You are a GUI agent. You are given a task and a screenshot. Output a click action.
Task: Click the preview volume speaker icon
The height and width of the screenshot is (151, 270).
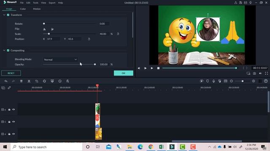(x=261, y=73)
